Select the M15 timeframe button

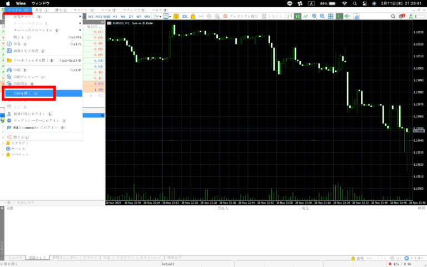(x=99, y=17)
